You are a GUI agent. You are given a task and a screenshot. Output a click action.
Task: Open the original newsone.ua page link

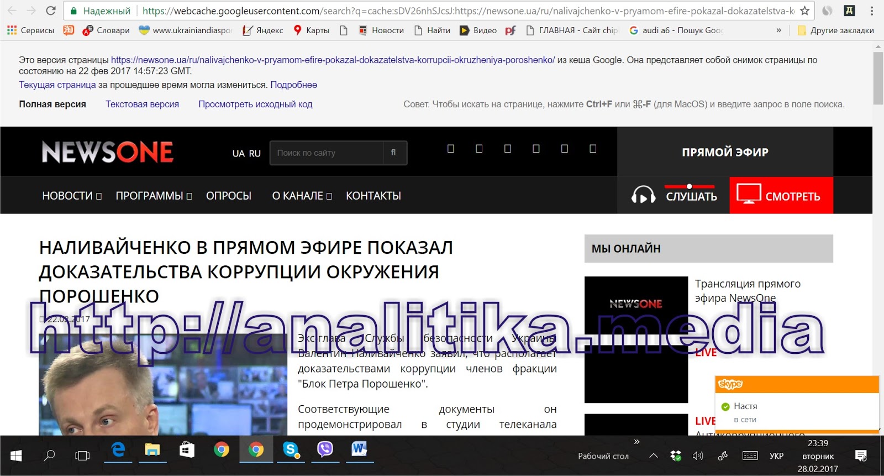(333, 60)
